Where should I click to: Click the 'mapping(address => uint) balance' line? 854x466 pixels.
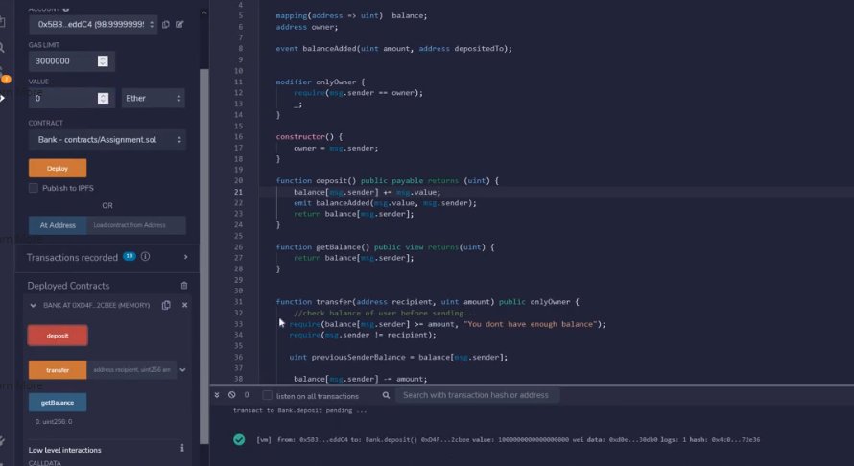pos(351,15)
